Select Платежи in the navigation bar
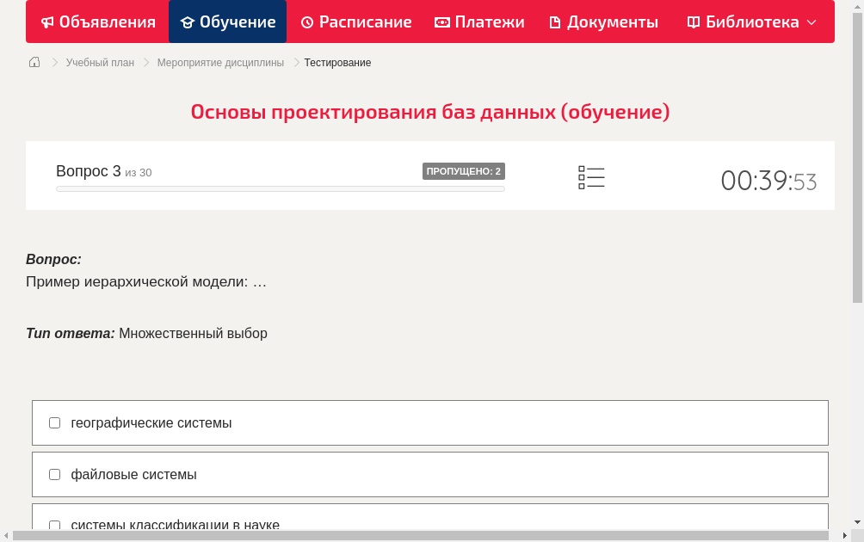This screenshot has height=542, width=864. point(479,22)
